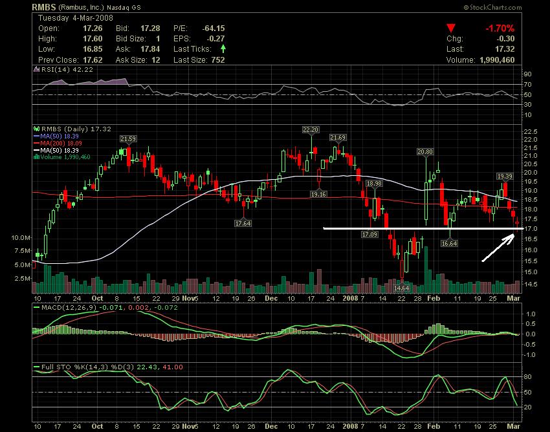This screenshot has height=432, width=550.
Task: Click the percent change -1.70%
Action: pyautogui.click(x=500, y=28)
